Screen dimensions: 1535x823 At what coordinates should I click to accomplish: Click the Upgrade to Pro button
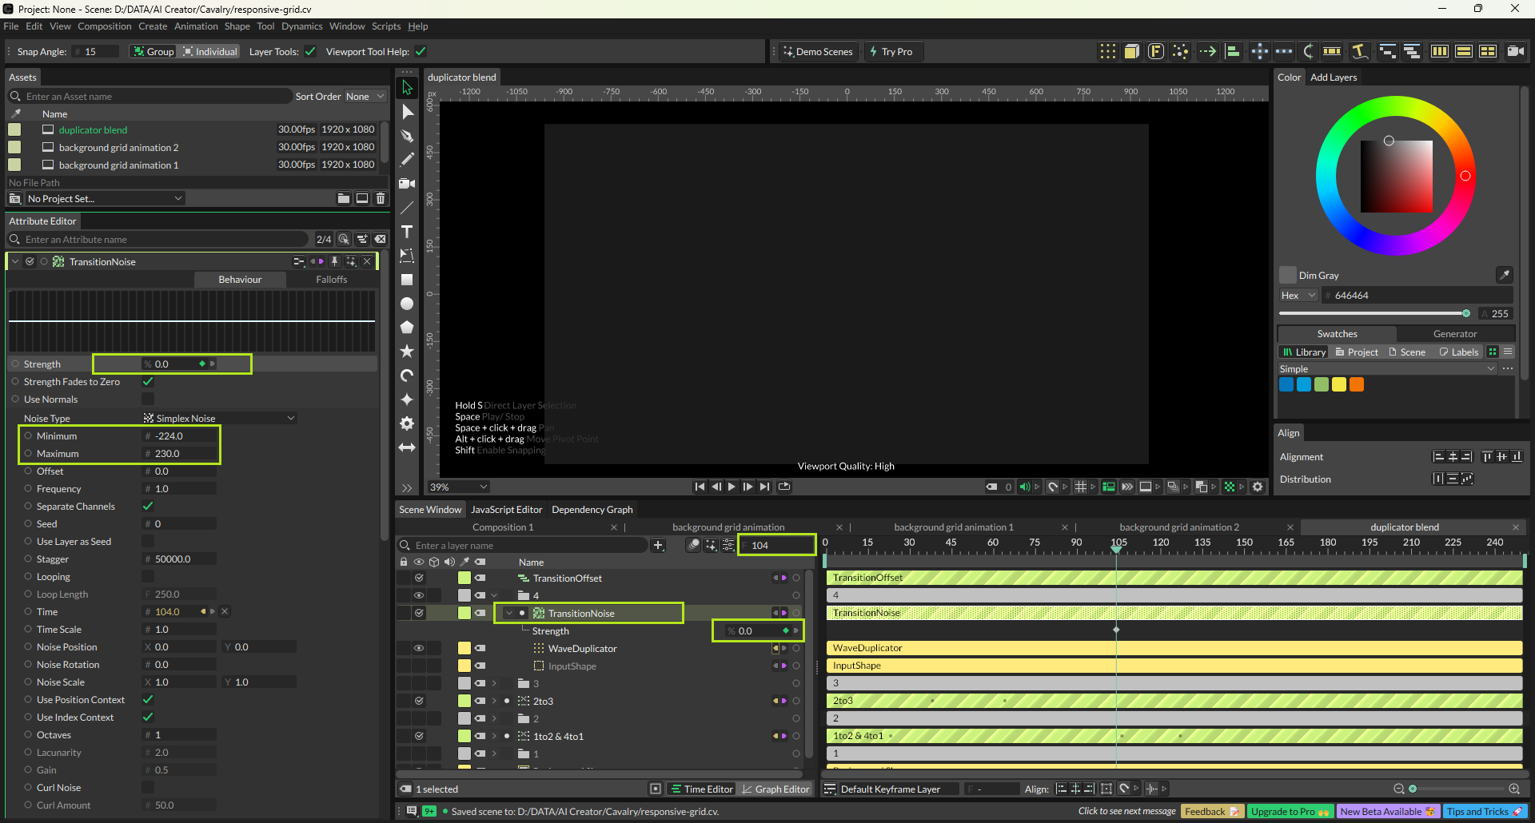click(1289, 812)
